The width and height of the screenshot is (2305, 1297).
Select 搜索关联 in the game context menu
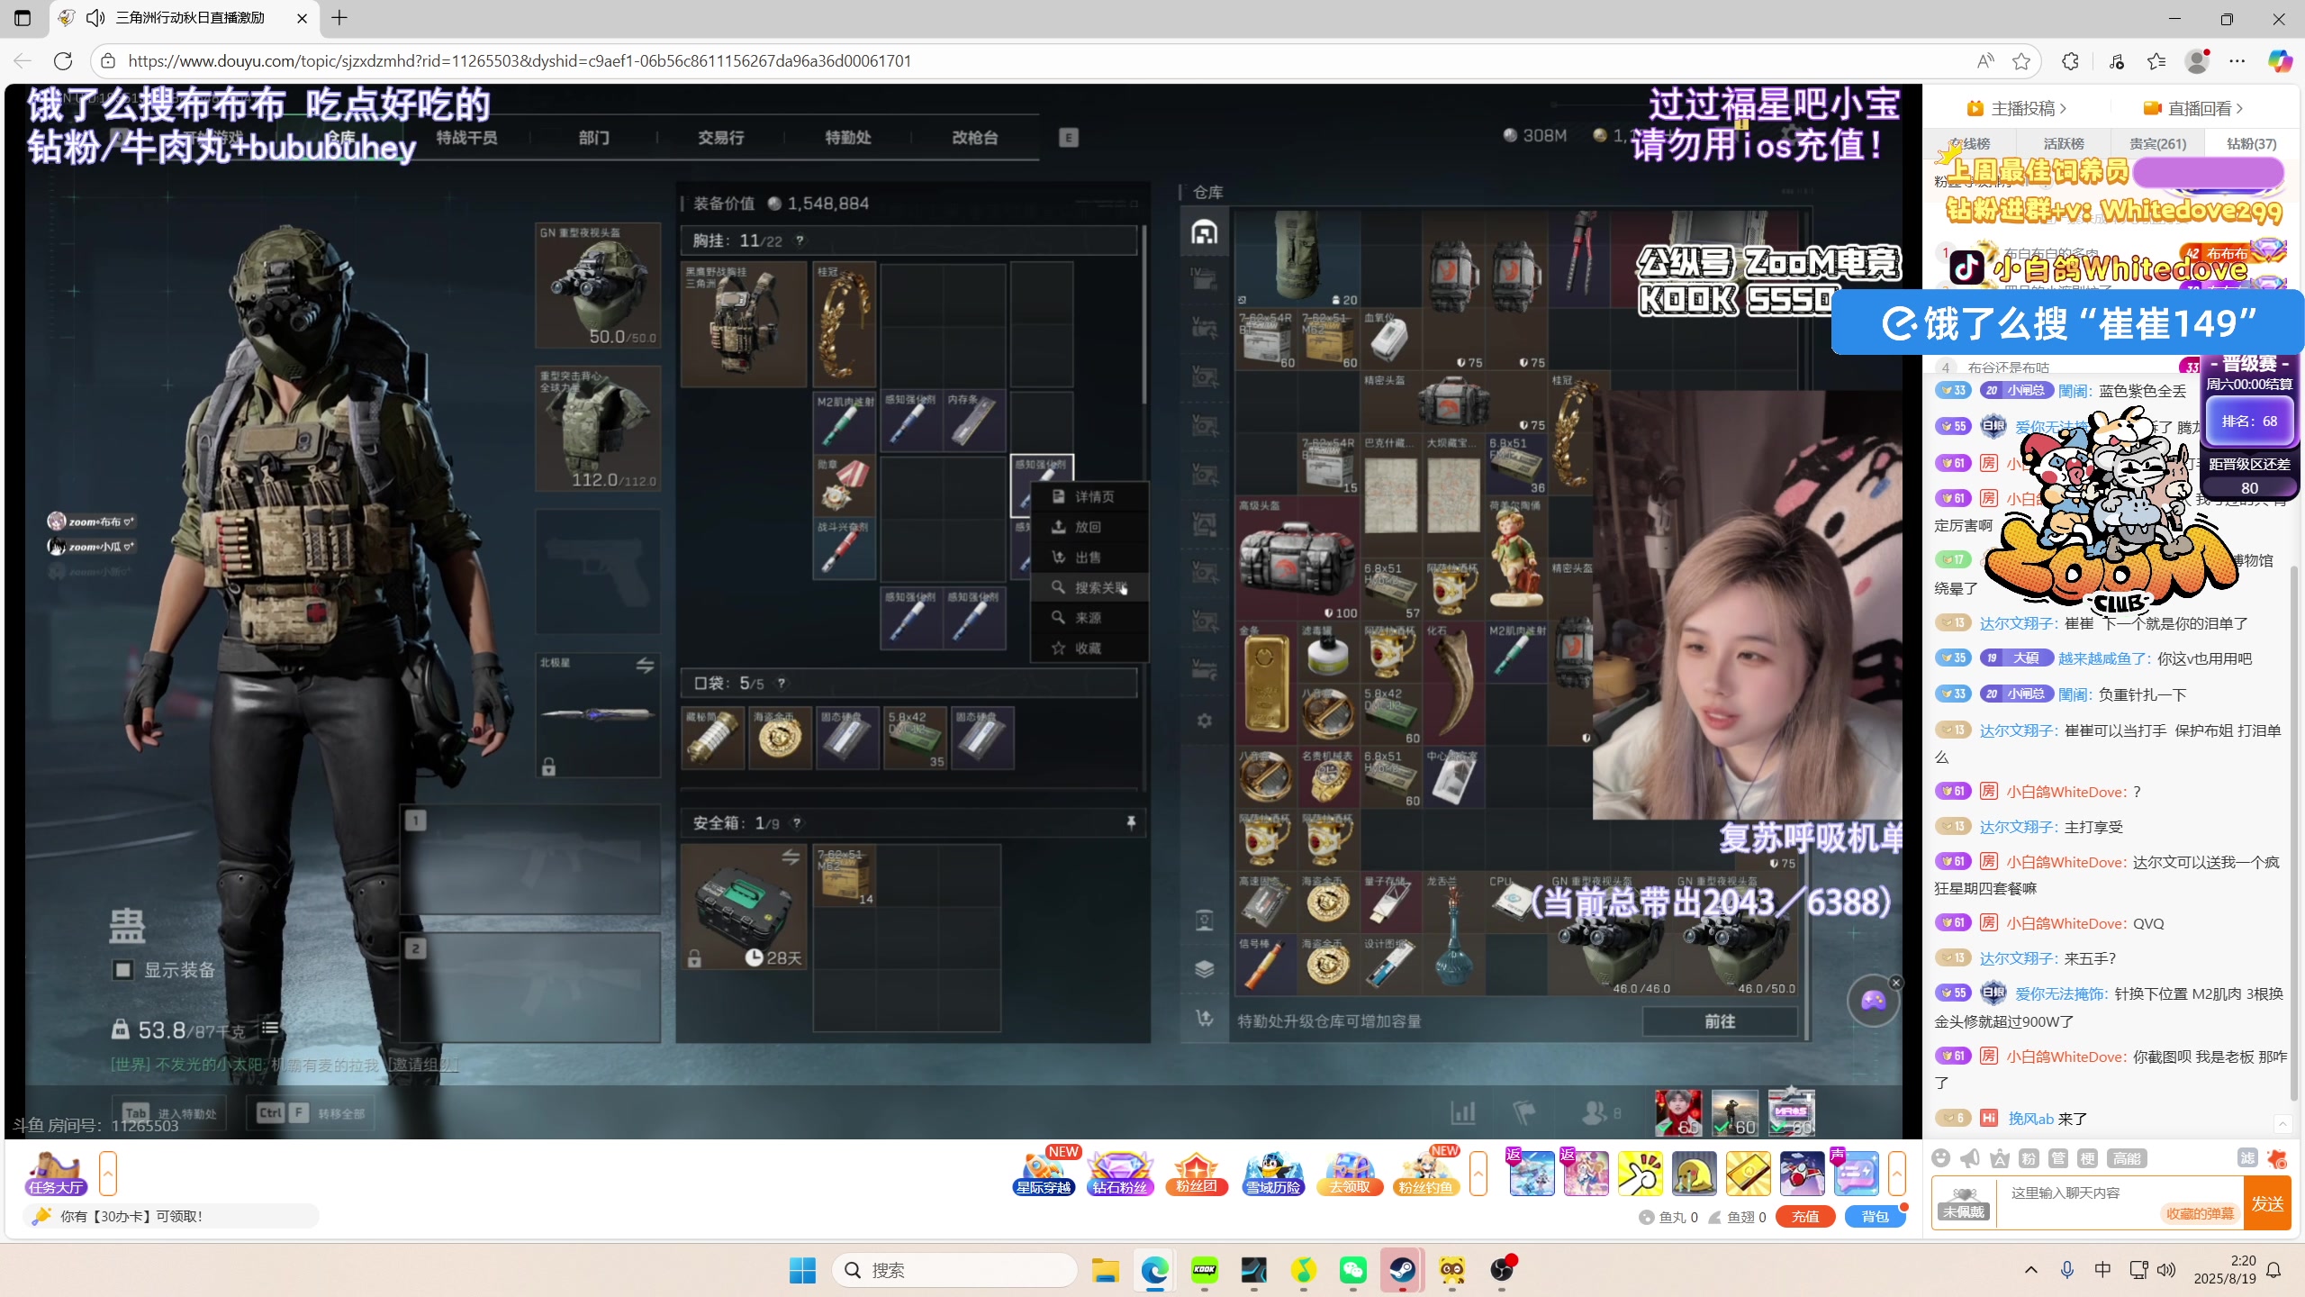click(x=1089, y=587)
